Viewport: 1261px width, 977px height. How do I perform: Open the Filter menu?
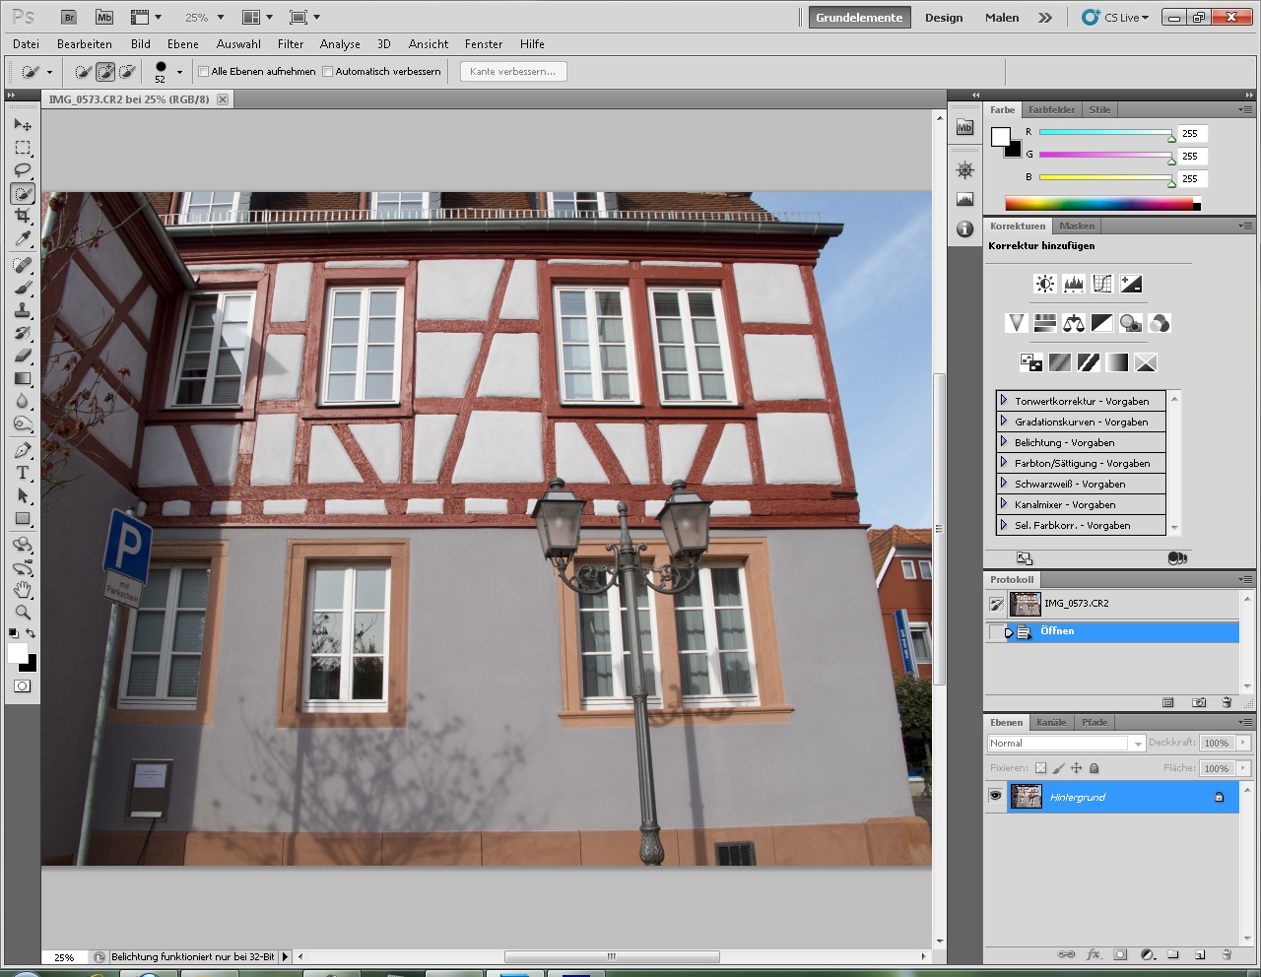[x=291, y=44]
